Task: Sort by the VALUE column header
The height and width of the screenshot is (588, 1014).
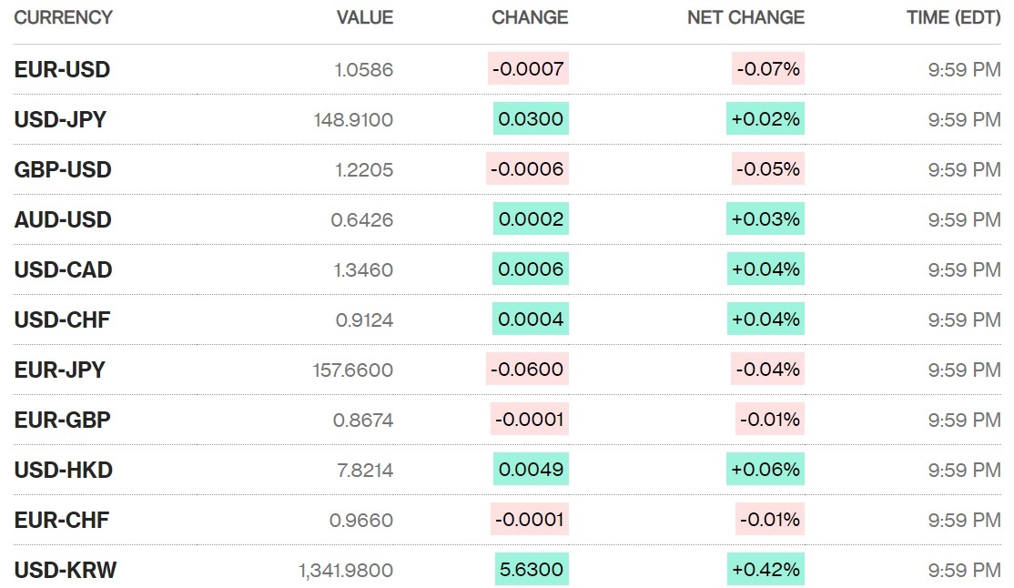Action: point(364,17)
